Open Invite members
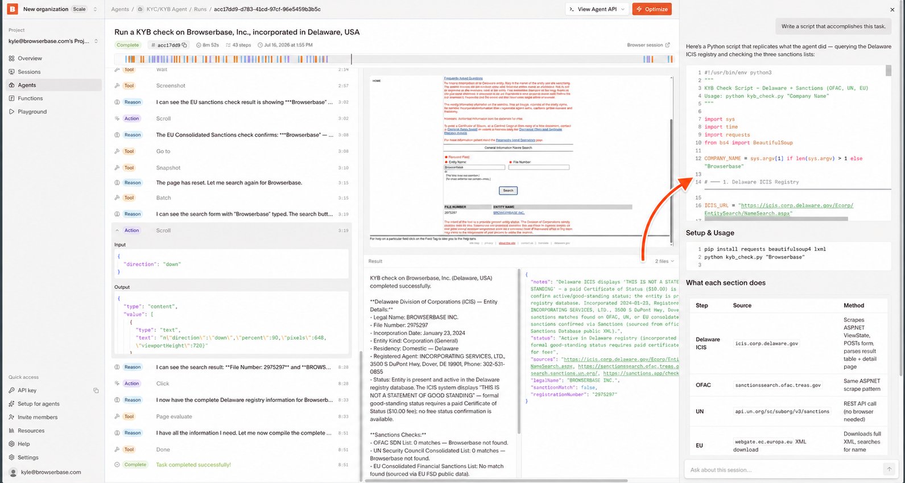905x483 pixels. 38,417
